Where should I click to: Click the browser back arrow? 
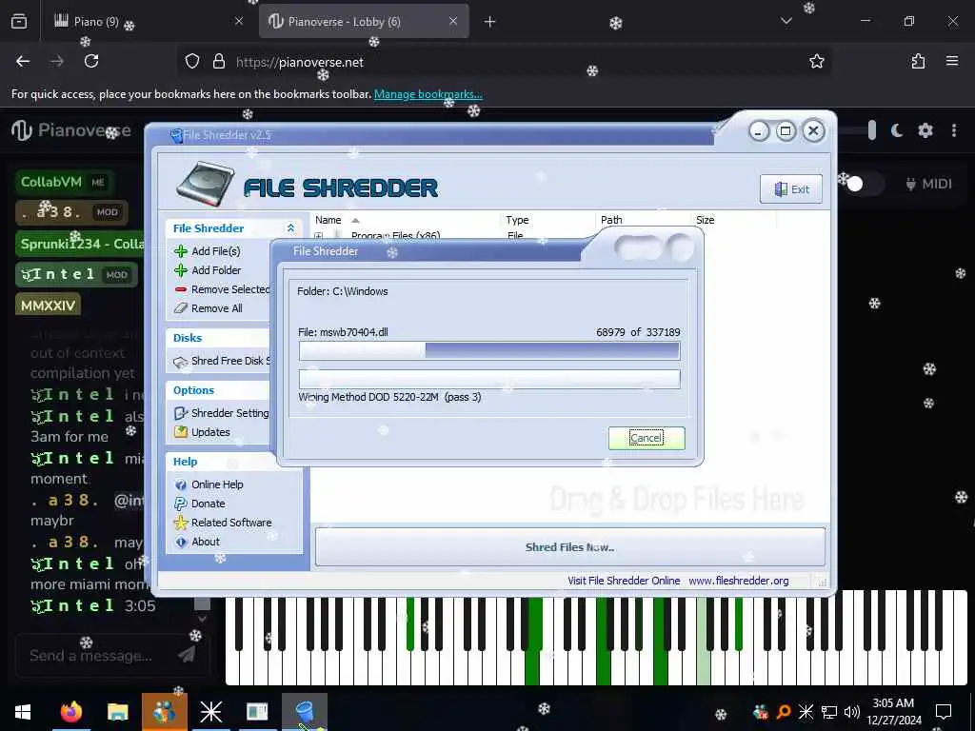[23, 61]
